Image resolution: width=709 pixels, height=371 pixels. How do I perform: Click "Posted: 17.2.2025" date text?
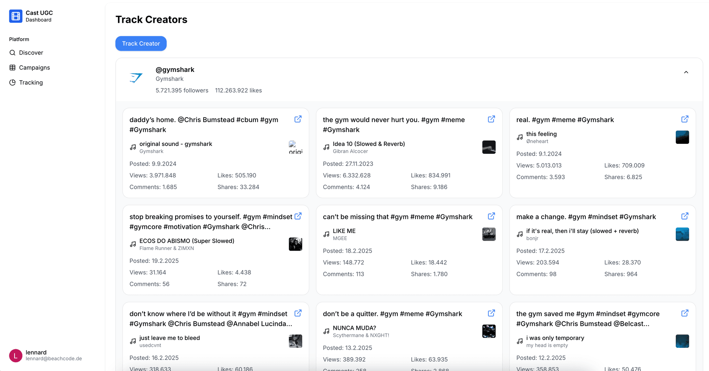[540, 251]
